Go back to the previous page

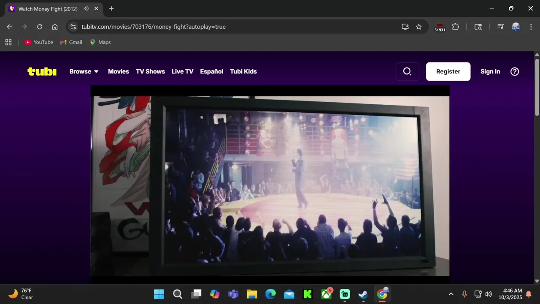point(9,27)
